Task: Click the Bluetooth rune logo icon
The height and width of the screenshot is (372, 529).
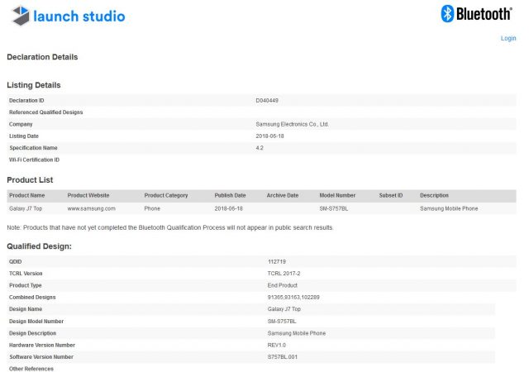Action: [x=447, y=13]
